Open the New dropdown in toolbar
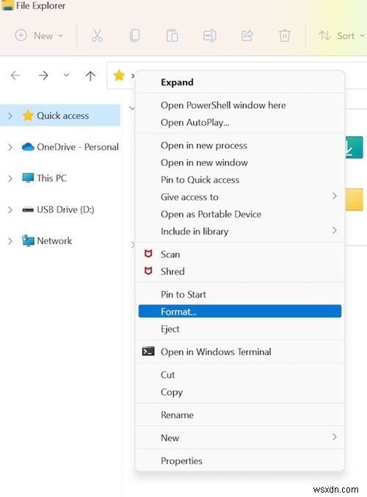 tap(39, 36)
